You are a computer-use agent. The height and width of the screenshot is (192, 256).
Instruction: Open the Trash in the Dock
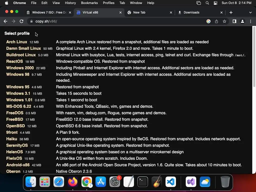(225, 182)
